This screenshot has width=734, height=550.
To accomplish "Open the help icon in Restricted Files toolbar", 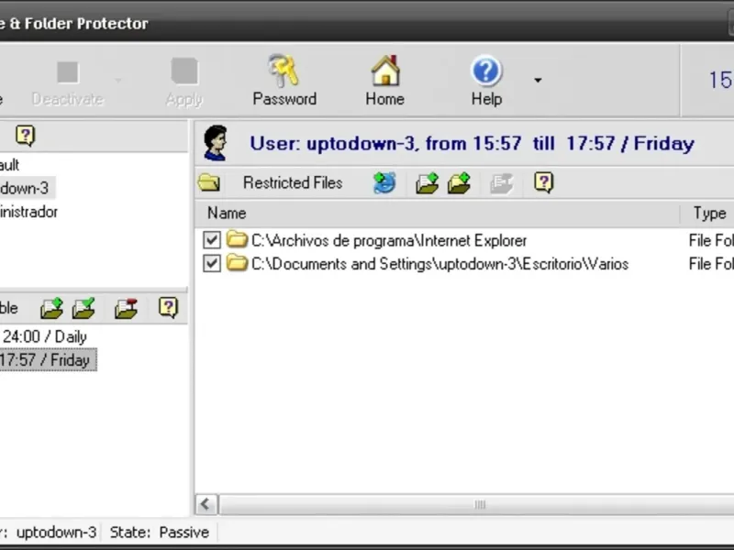I will tap(543, 182).
